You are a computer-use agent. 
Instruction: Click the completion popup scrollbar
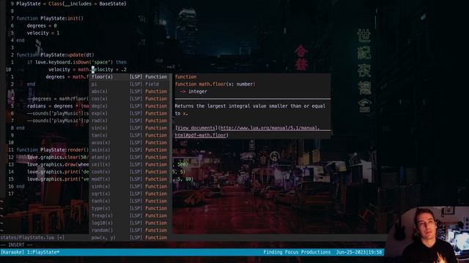point(171,128)
